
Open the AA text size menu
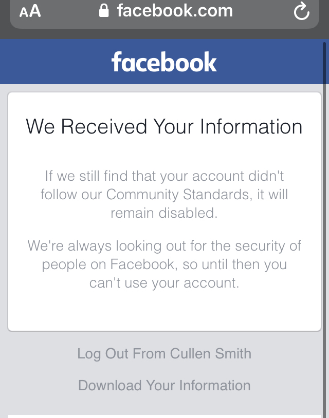click(30, 11)
